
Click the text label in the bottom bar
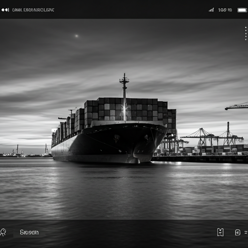[29, 232]
